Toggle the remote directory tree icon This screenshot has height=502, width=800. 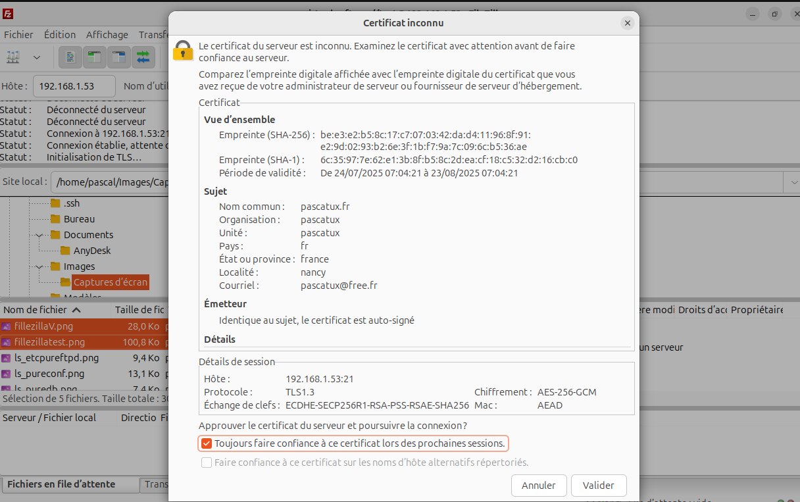(x=118, y=57)
